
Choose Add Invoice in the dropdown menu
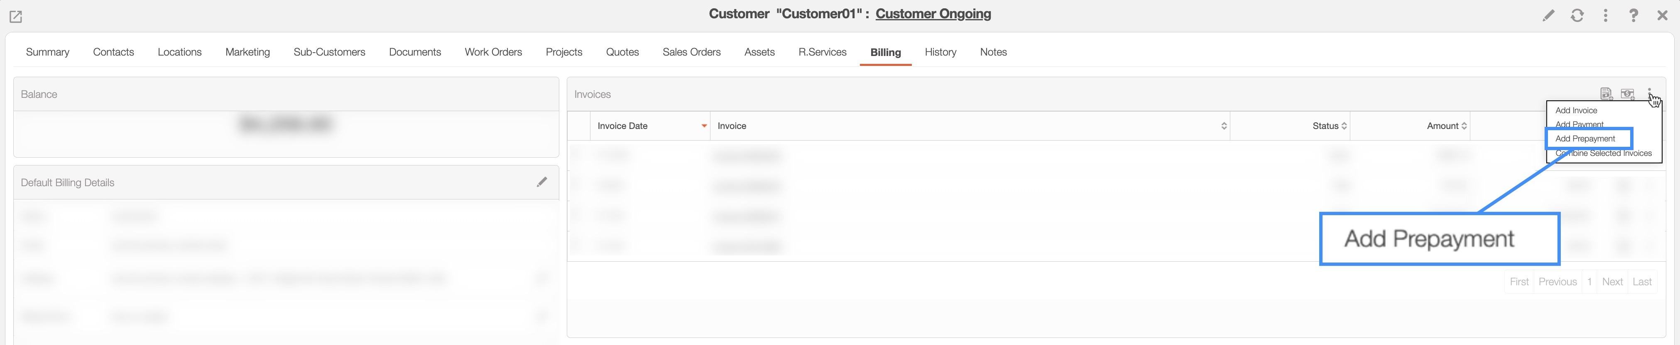click(1576, 111)
